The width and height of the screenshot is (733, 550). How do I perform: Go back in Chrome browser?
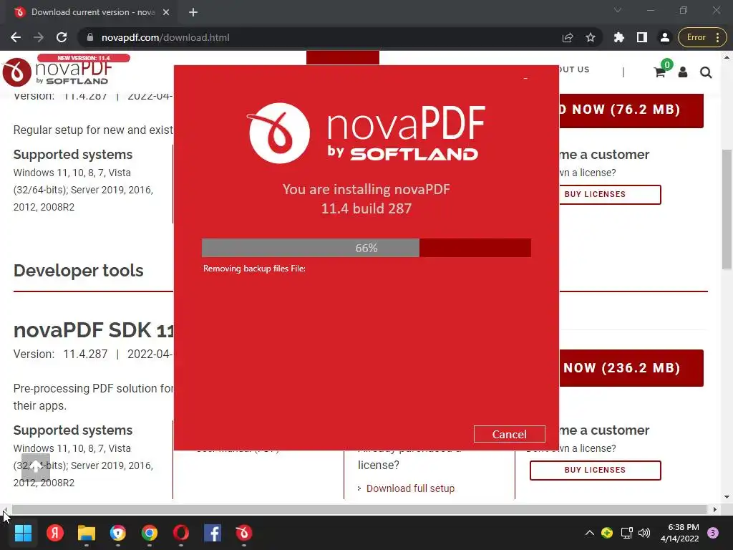point(16,37)
